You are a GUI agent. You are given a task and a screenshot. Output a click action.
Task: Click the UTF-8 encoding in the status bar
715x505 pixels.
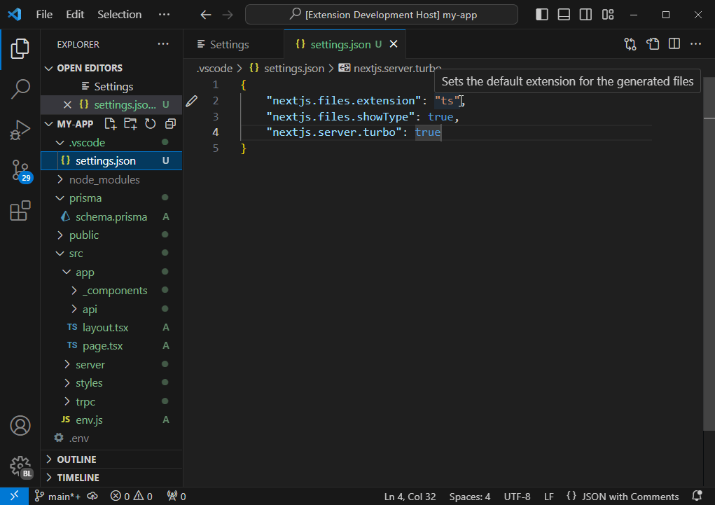[x=517, y=496]
